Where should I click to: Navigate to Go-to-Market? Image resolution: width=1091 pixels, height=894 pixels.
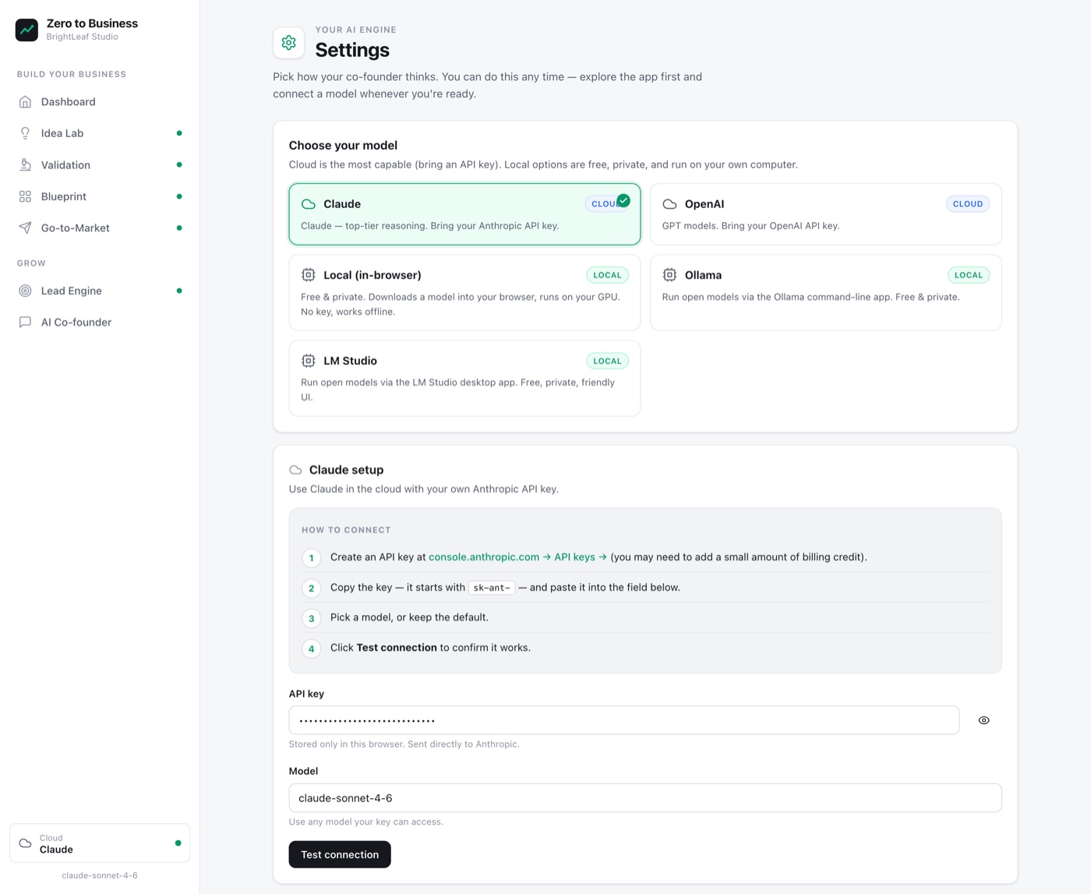click(100, 228)
